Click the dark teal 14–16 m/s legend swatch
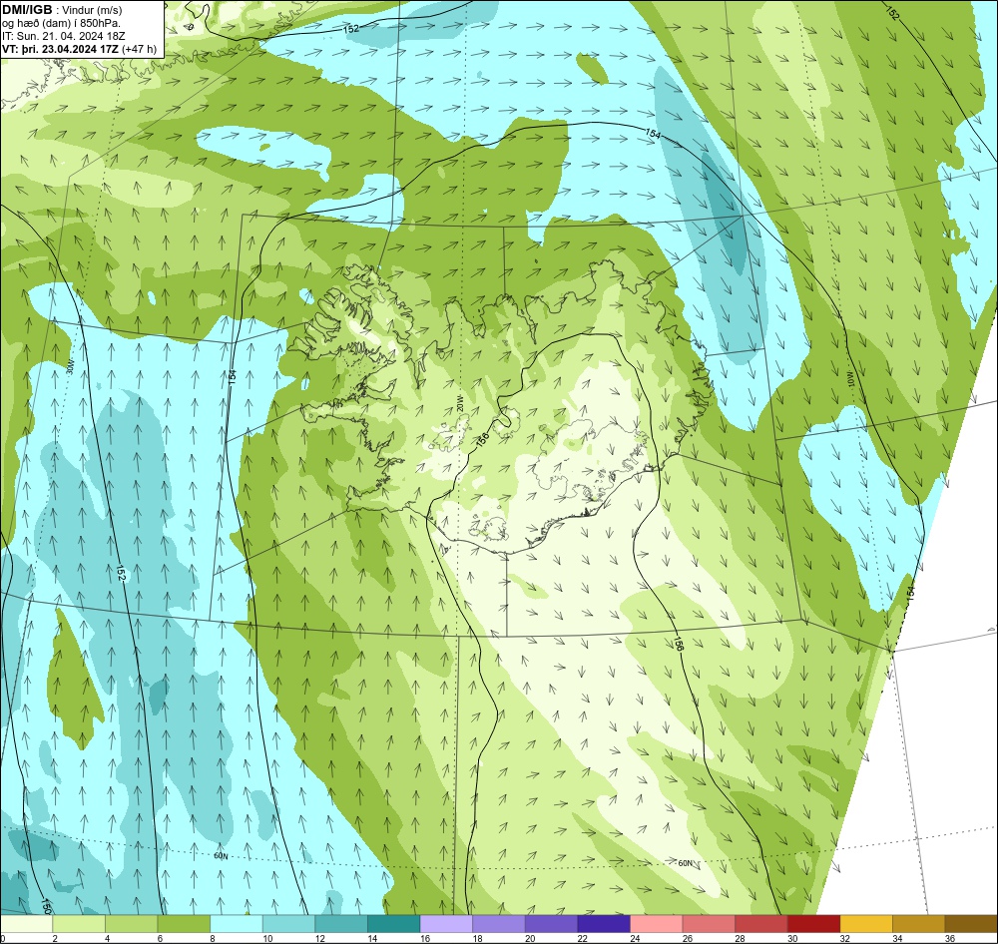Image resolution: width=998 pixels, height=944 pixels. pyautogui.click(x=394, y=924)
